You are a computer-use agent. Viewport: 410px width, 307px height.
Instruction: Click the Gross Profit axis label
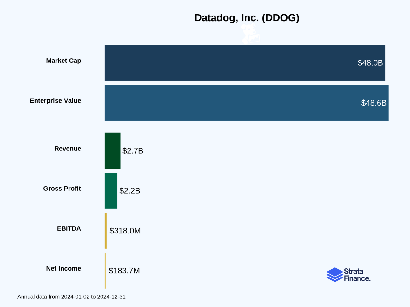tap(62, 189)
